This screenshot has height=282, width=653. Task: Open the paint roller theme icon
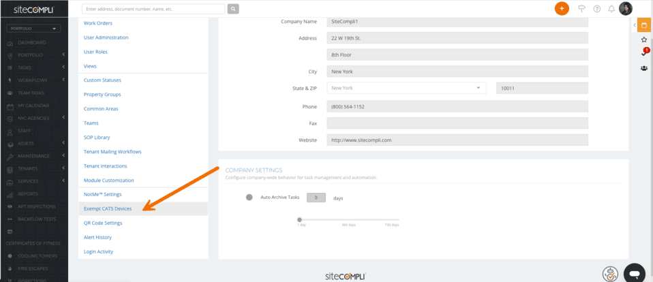click(x=582, y=9)
